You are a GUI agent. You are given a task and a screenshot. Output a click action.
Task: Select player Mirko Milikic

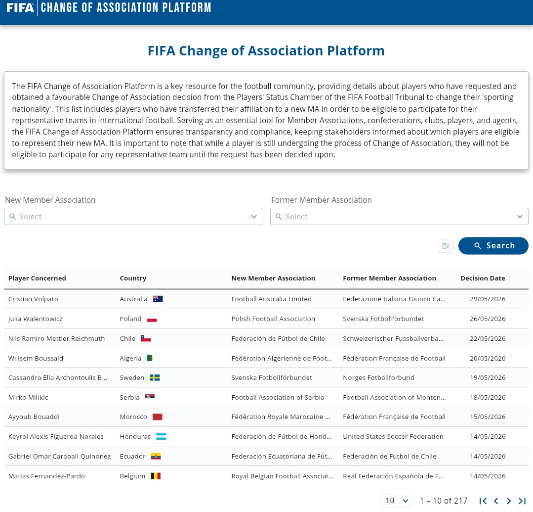click(x=28, y=397)
